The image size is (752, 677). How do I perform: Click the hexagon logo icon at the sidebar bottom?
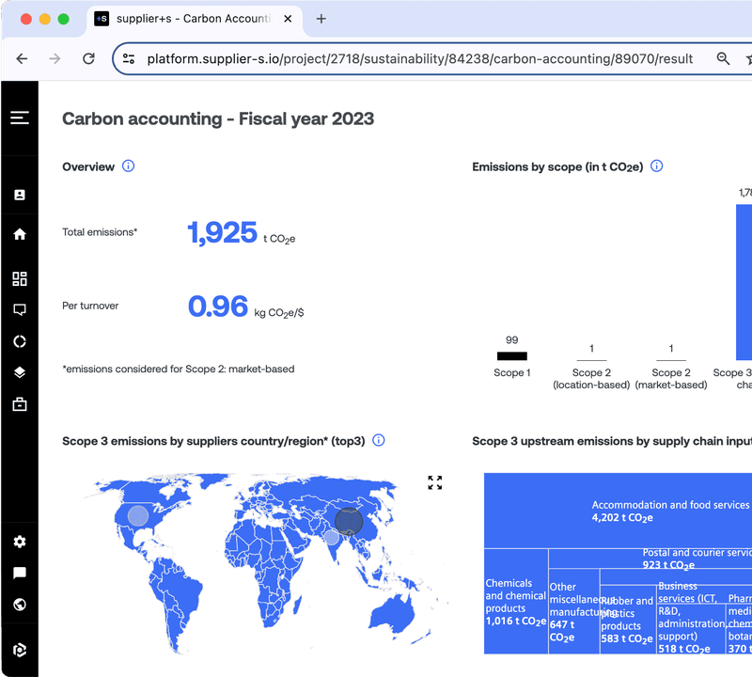coord(20,650)
